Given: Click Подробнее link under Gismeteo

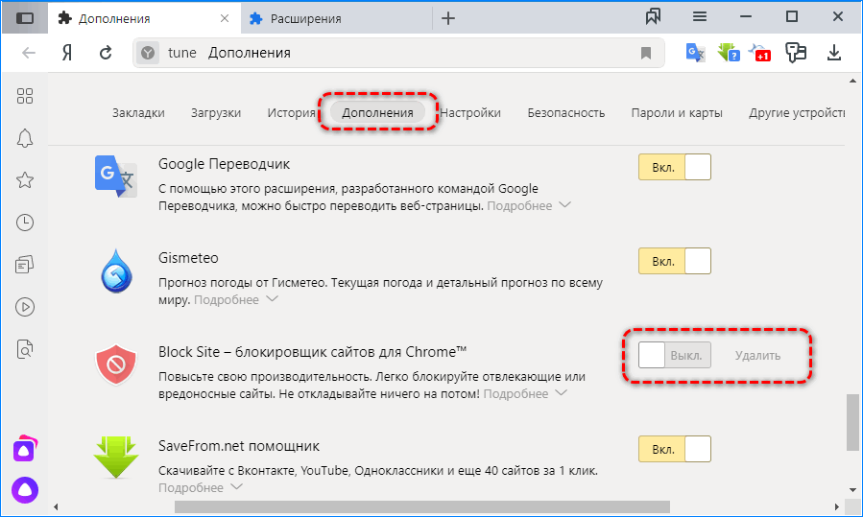Looking at the screenshot, I should pyautogui.click(x=227, y=300).
